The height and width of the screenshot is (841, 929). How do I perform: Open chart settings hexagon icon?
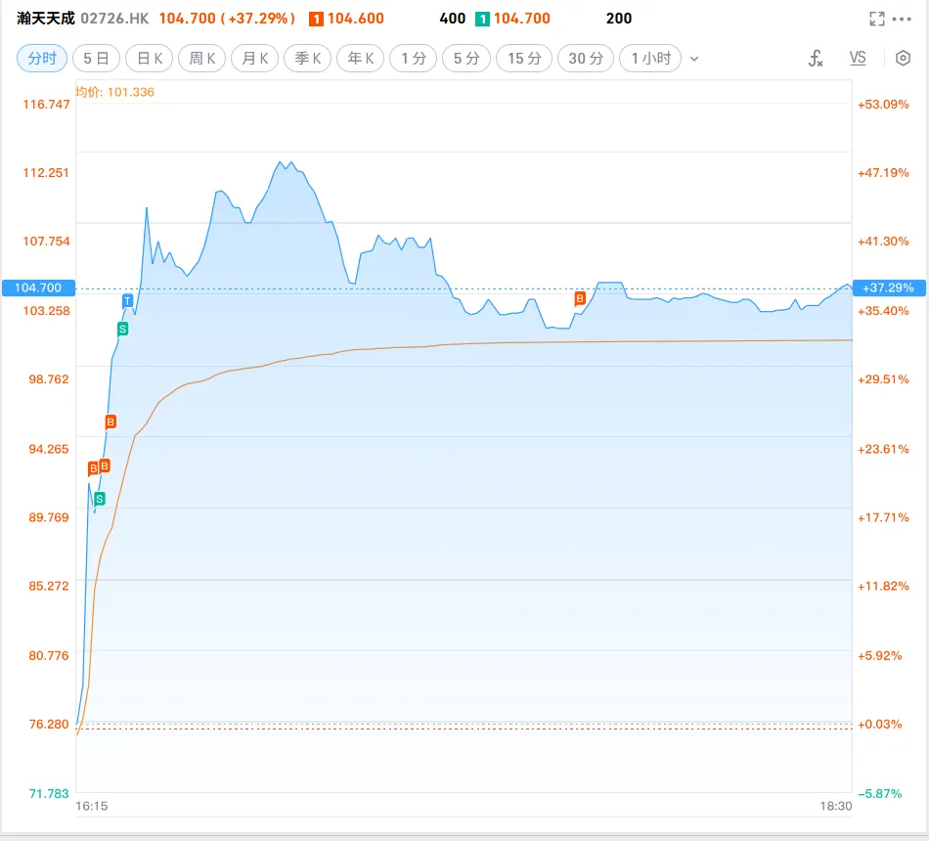click(x=903, y=58)
